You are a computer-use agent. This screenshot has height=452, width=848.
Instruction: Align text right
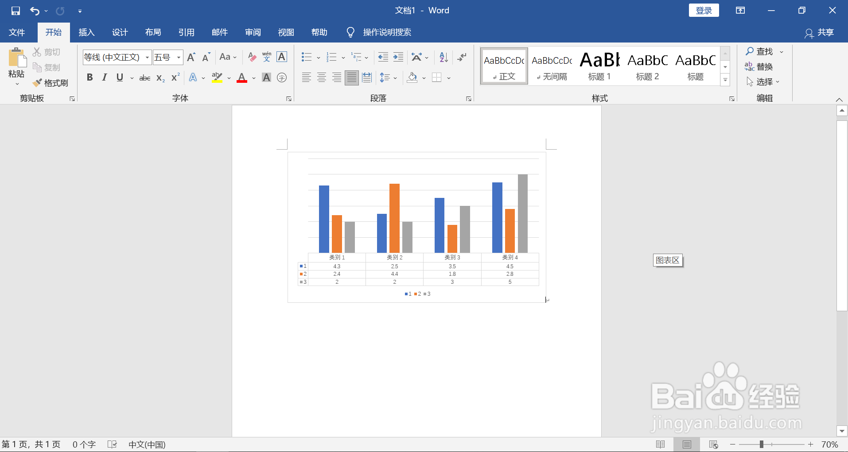coord(337,78)
